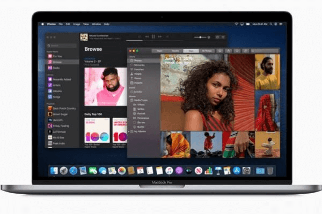Select Selfies under Media Types
The image size is (322, 214).
[x=144, y=109]
